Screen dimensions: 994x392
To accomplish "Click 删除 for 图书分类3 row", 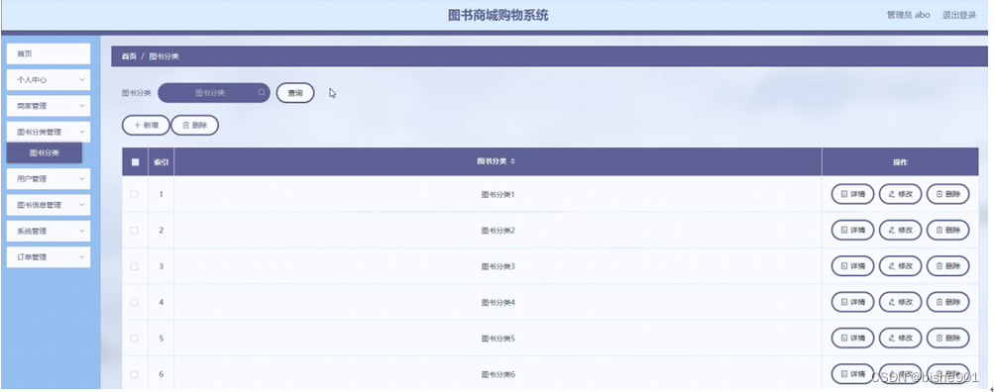I will (947, 266).
